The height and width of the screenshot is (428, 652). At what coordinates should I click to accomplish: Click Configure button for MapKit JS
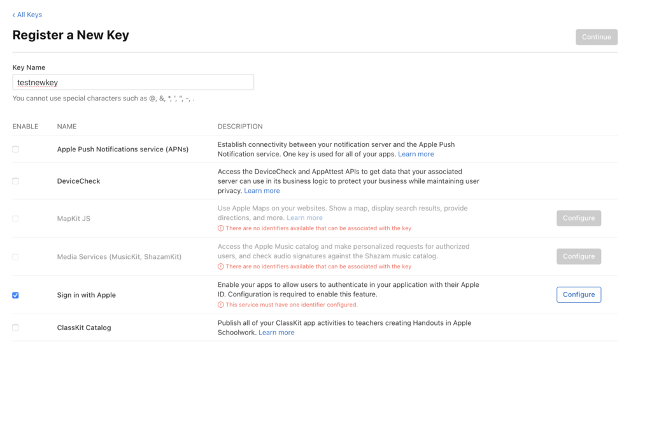(x=578, y=218)
